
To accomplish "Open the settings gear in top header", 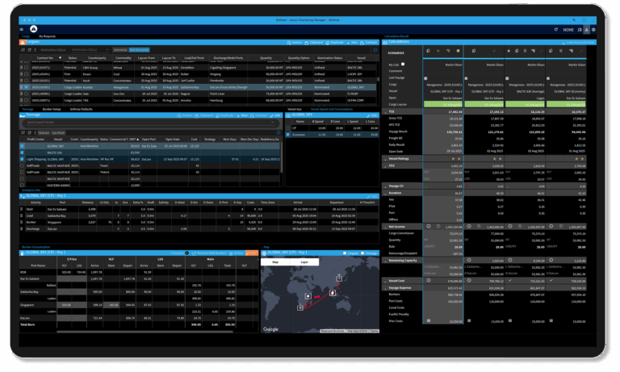I will tap(593, 29).
